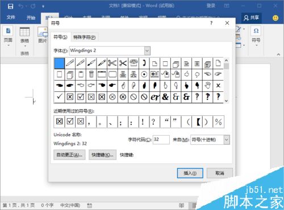Click the language indicator in status bar
This screenshot has height=210, width=284.
point(70,205)
